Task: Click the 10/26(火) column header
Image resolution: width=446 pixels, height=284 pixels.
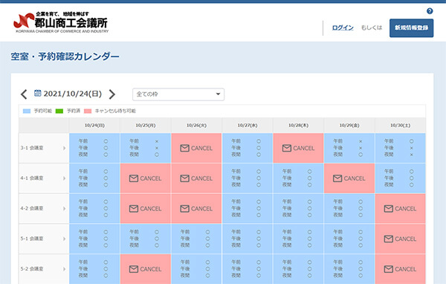Action: pyautogui.click(x=196, y=125)
